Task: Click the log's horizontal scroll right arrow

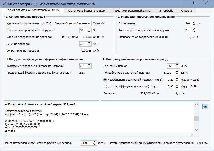Action: (192, 134)
